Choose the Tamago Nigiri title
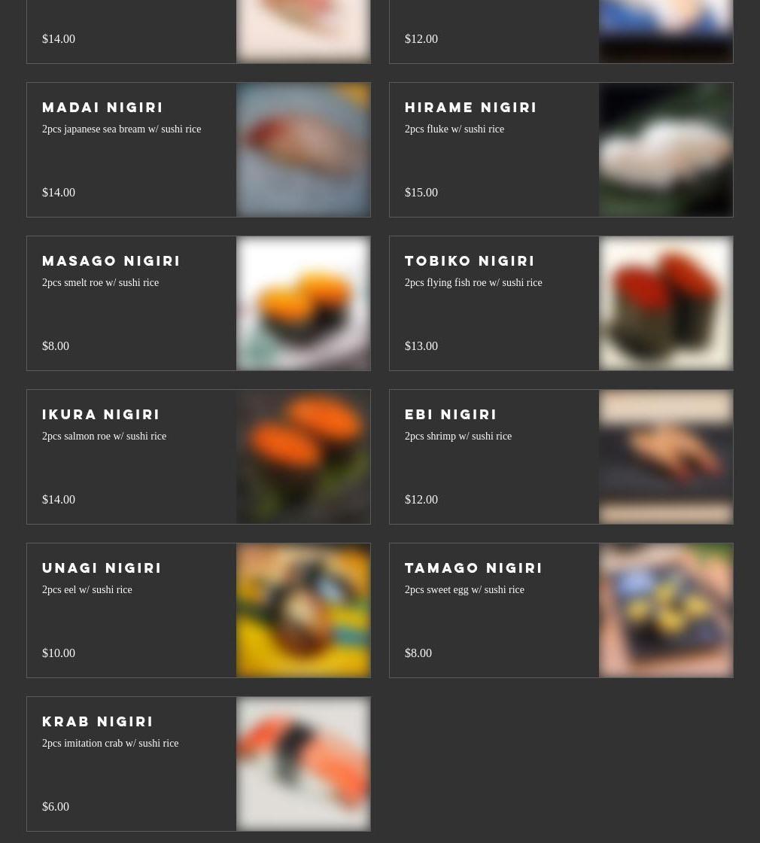The image size is (760, 843). (473, 568)
